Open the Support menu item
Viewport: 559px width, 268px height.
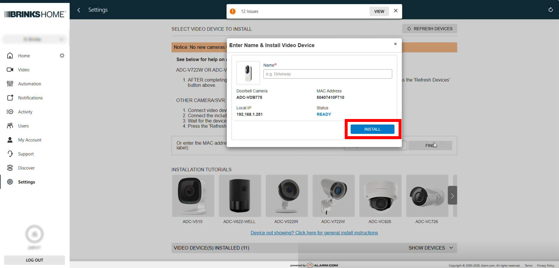click(26, 154)
